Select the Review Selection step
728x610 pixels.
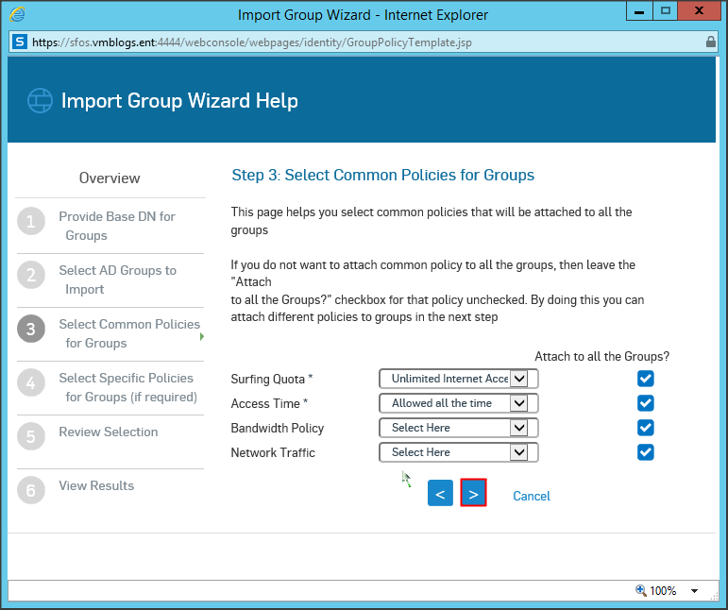click(x=108, y=432)
